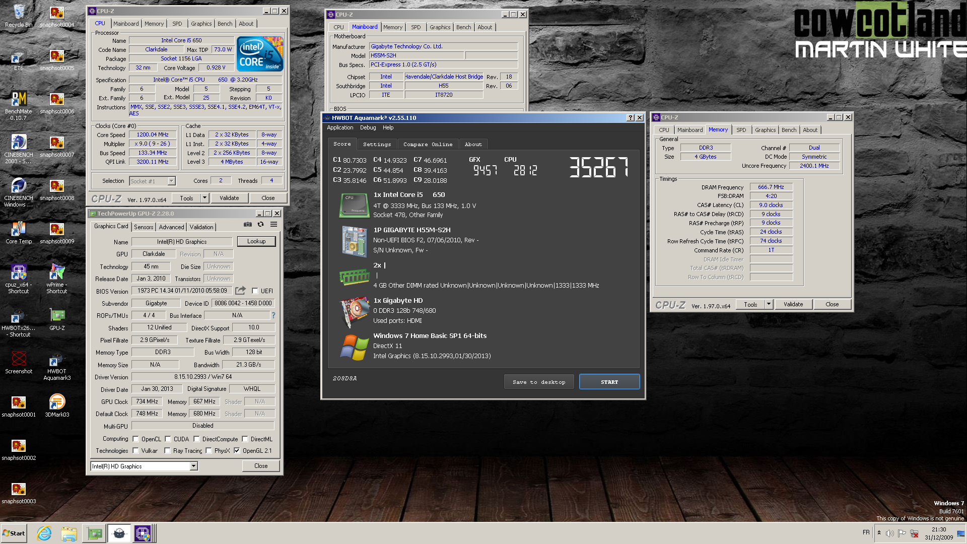The width and height of the screenshot is (967, 544).
Task: Open the CINEBENCH 2003 desktop icon
Action: click(19, 149)
